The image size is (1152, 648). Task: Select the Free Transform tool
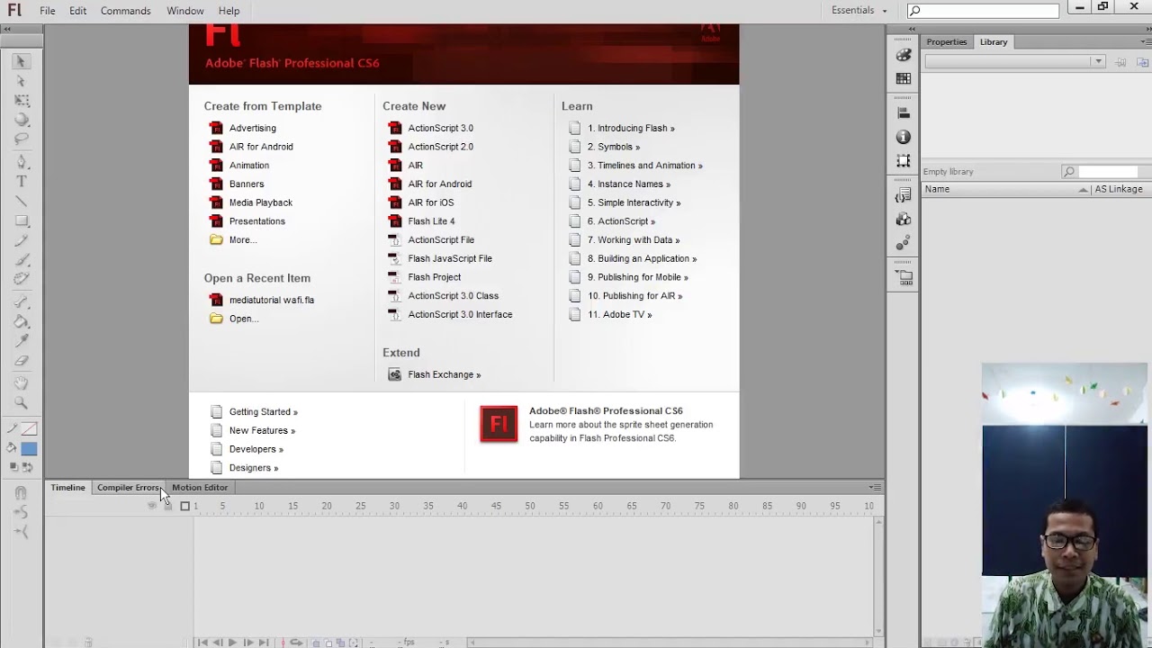pos(22,101)
